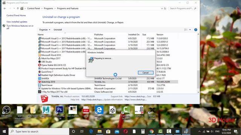The height and width of the screenshot is (135, 241).
Task: Sort programs by the Size column header
Action: (x=144, y=34)
